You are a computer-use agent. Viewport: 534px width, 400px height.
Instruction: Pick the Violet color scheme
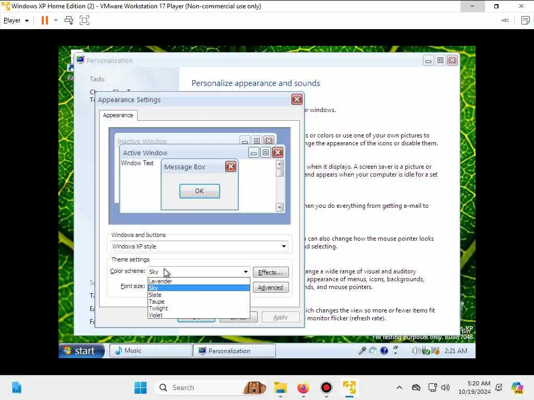click(x=199, y=315)
